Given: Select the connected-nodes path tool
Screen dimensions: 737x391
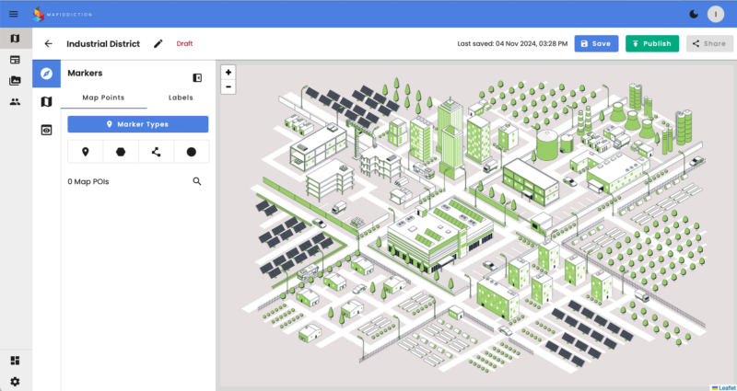Looking at the screenshot, I should pyautogui.click(x=156, y=152).
